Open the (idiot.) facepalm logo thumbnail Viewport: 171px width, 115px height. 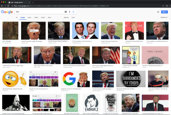(91, 103)
